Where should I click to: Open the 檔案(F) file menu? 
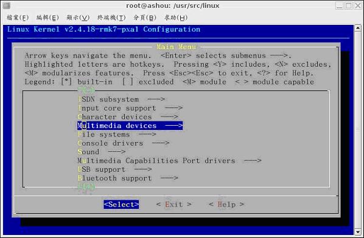(x=18, y=18)
